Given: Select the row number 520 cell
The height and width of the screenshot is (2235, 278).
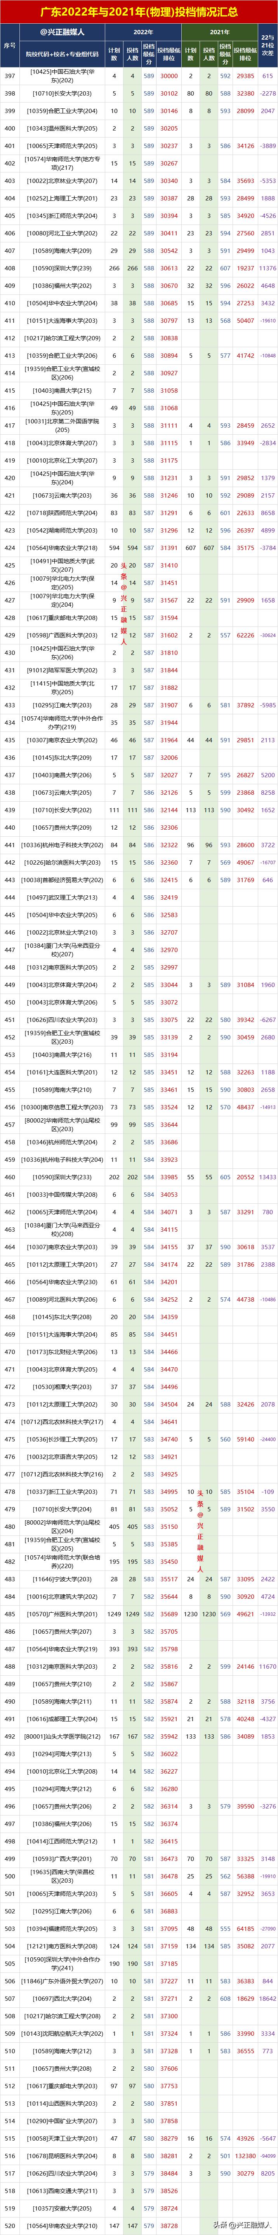Looking at the screenshot, I should coord(10,2226).
